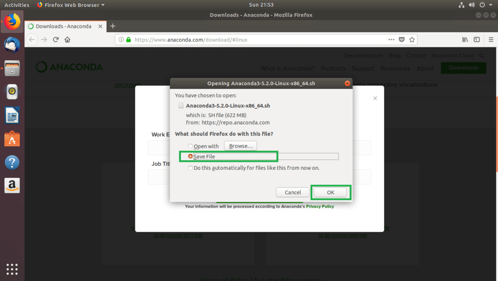Toggle the Firefox sidebar
This screenshot has height=281, width=498.
point(477,40)
